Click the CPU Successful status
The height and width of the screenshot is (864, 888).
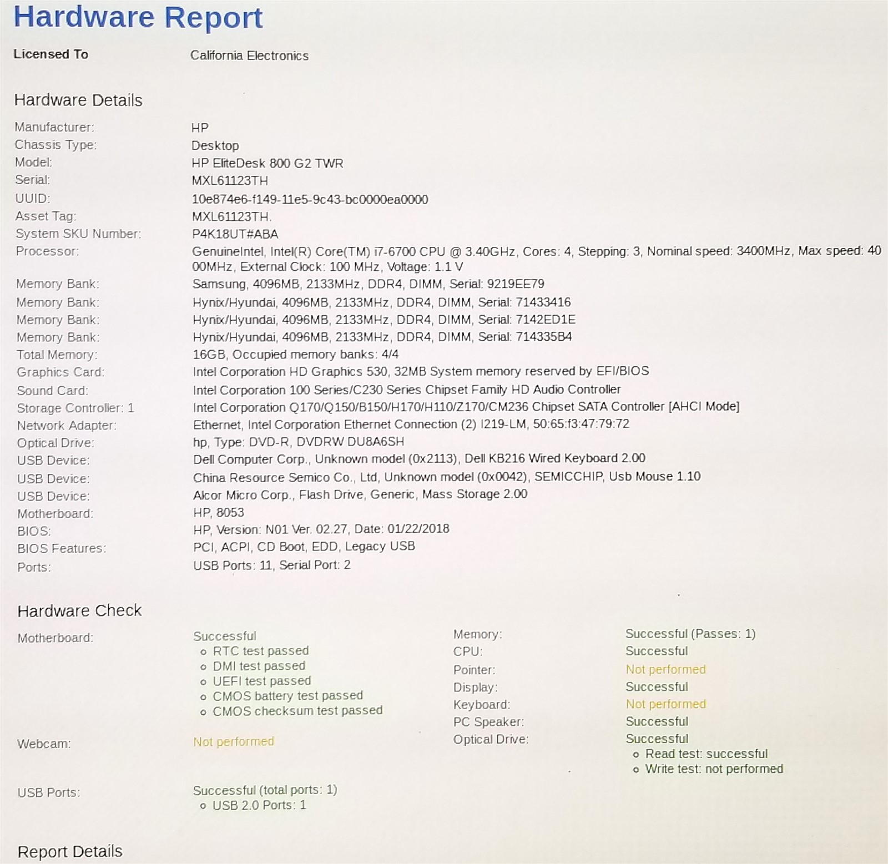tap(657, 651)
